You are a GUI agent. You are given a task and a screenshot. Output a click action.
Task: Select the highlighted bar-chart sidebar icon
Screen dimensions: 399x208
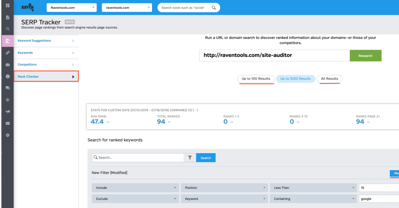coord(8,41)
